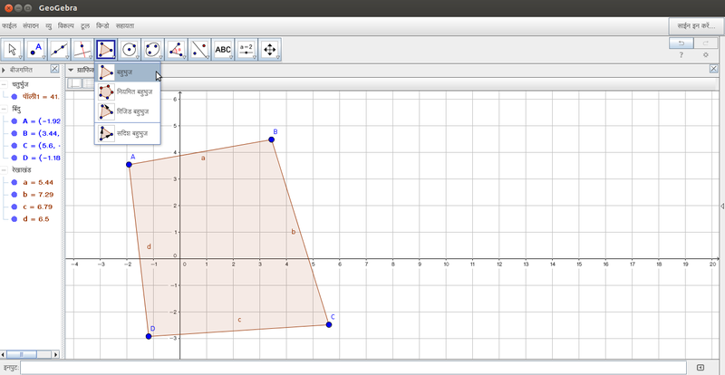Open the व्यू menu

click(x=49, y=26)
